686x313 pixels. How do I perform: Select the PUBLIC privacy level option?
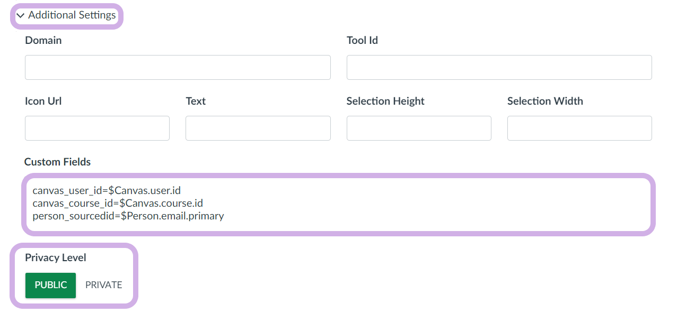pyautogui.click(x=51, y=285)
